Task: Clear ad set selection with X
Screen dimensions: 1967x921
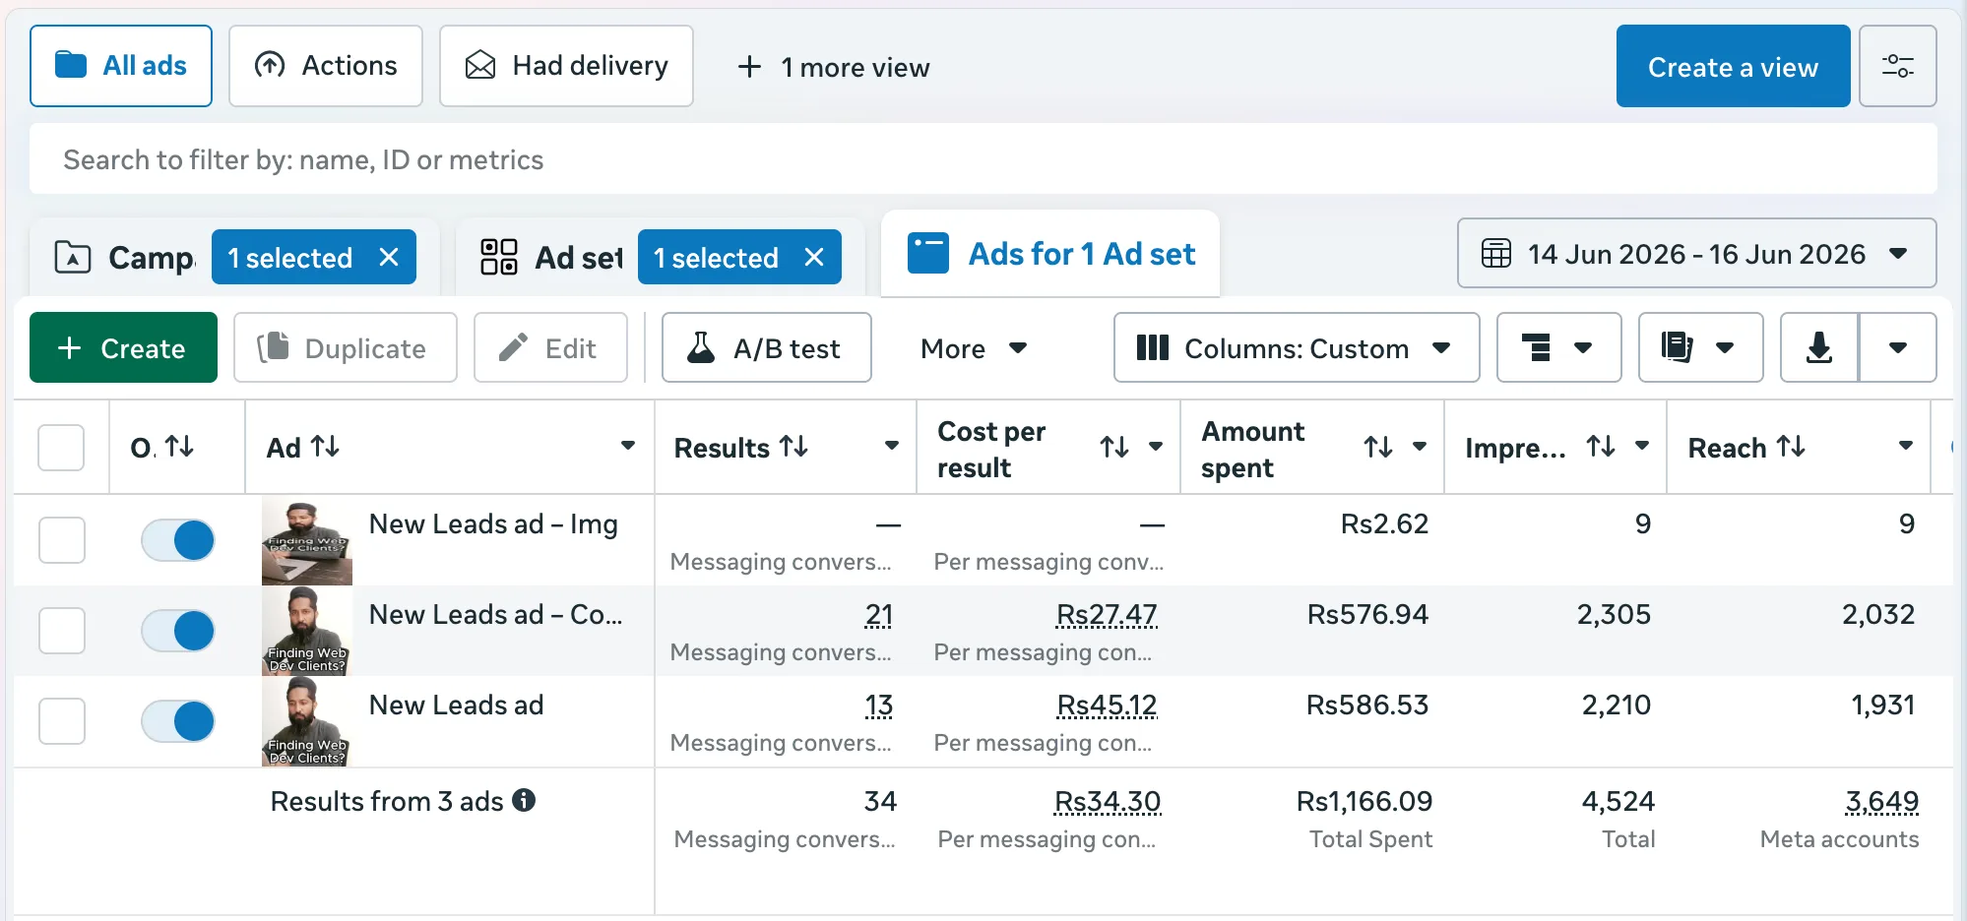Action: coord(814,257)
